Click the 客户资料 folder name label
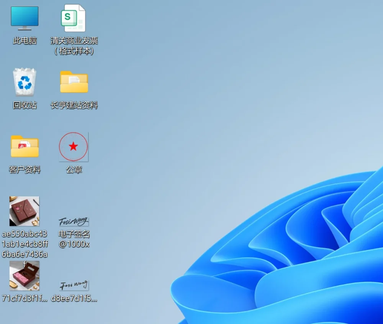Image resolution: width=383 pixels, height=324 pixels. click(25, 169)
